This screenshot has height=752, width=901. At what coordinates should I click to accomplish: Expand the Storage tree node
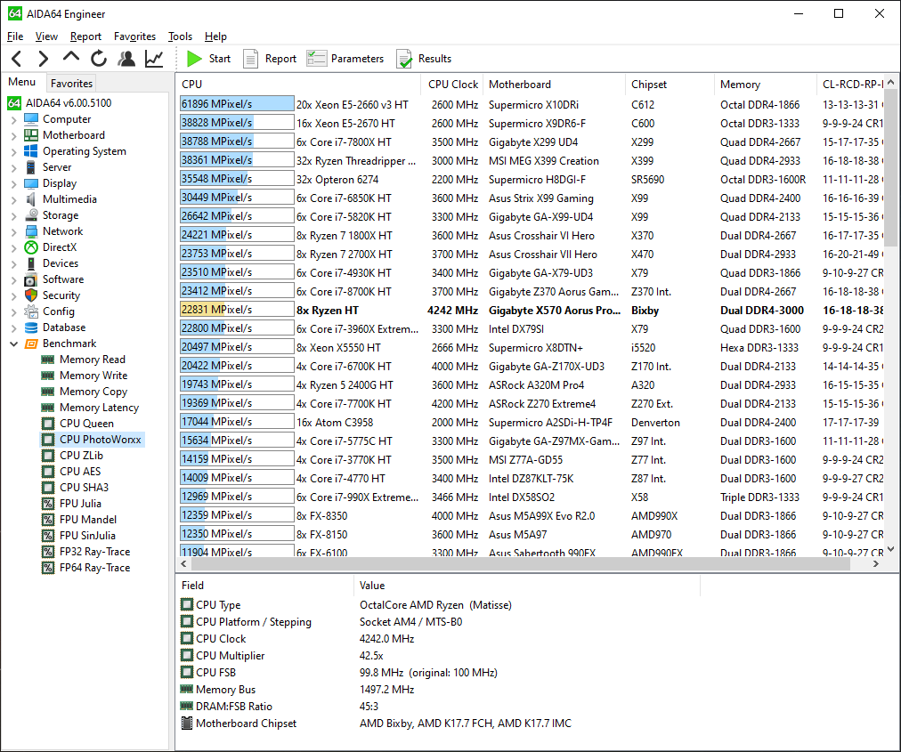[13, 216]
